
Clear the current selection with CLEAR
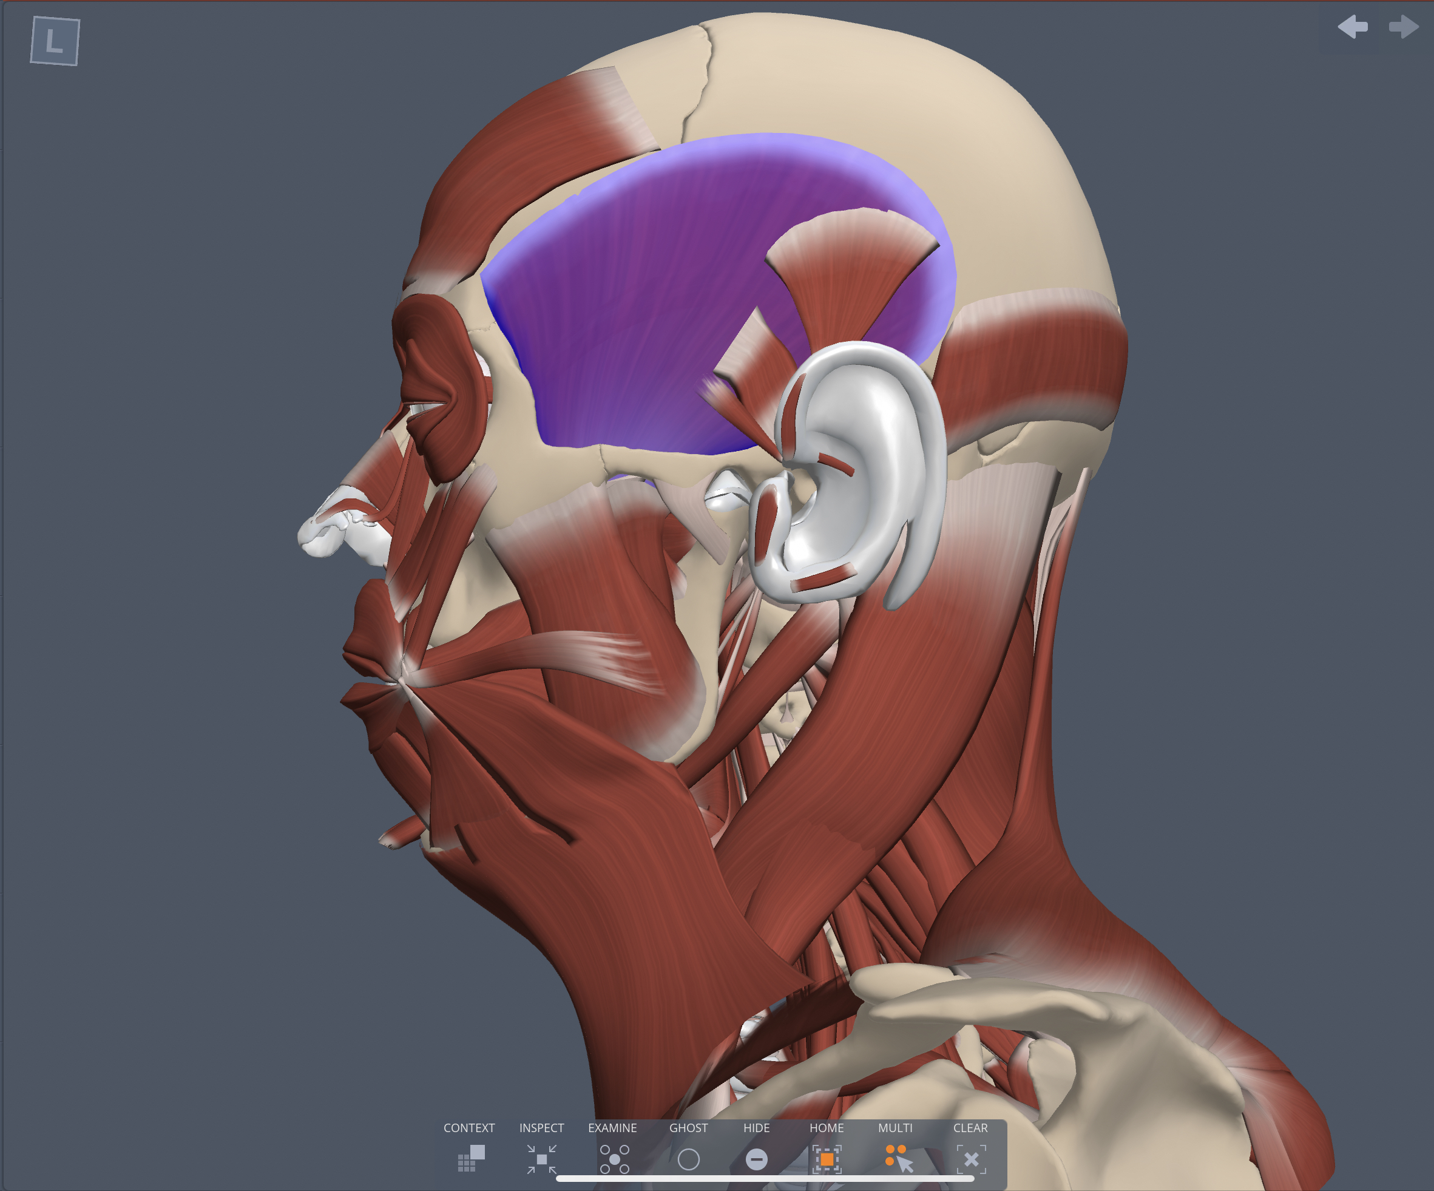(x=971, y=1159)
